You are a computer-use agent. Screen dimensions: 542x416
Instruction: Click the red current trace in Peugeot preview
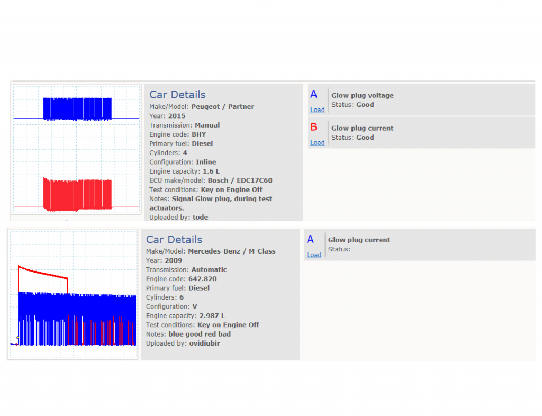(77, 195)
